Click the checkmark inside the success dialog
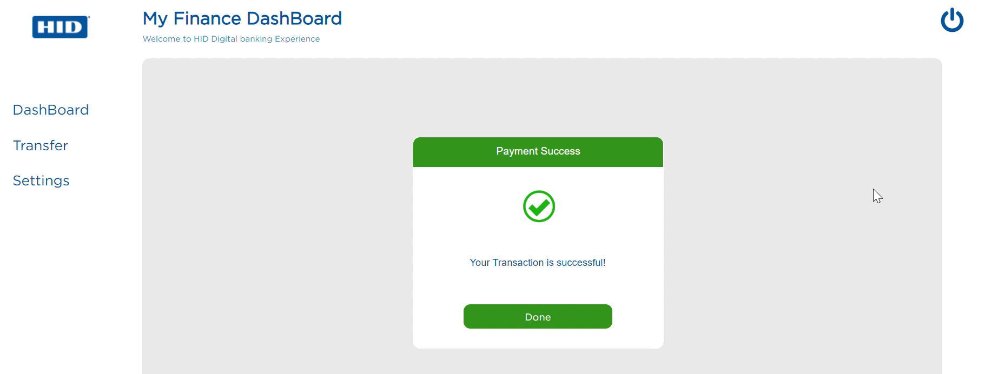This screenshot has height=374, width=985. 538,206
